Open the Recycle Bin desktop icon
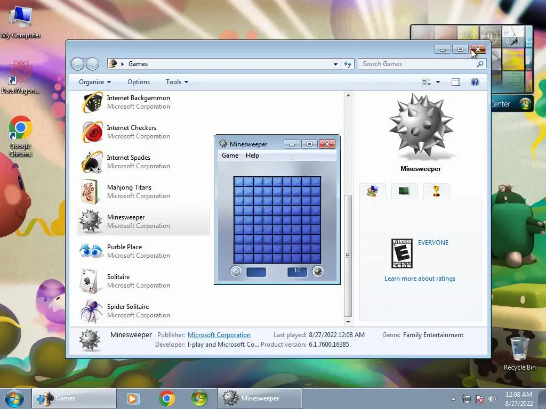The height and width of the screenshot is (409, 546). coord(519,354)
